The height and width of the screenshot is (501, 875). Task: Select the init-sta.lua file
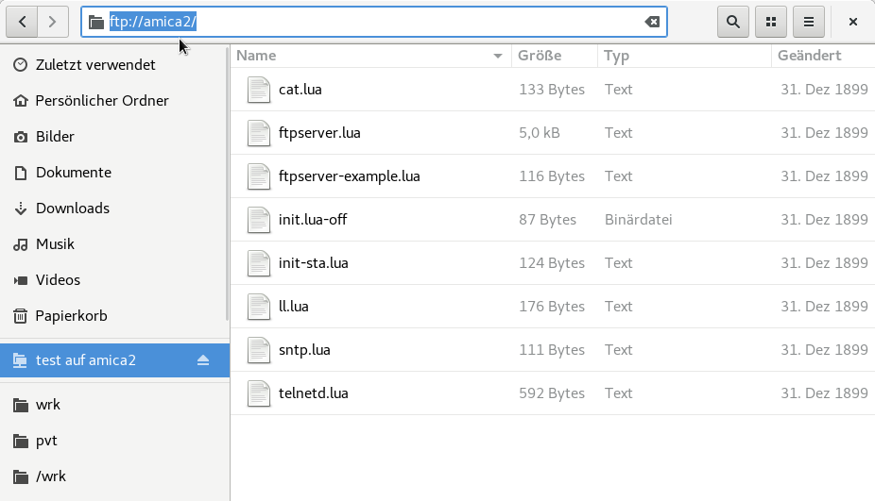314,263
